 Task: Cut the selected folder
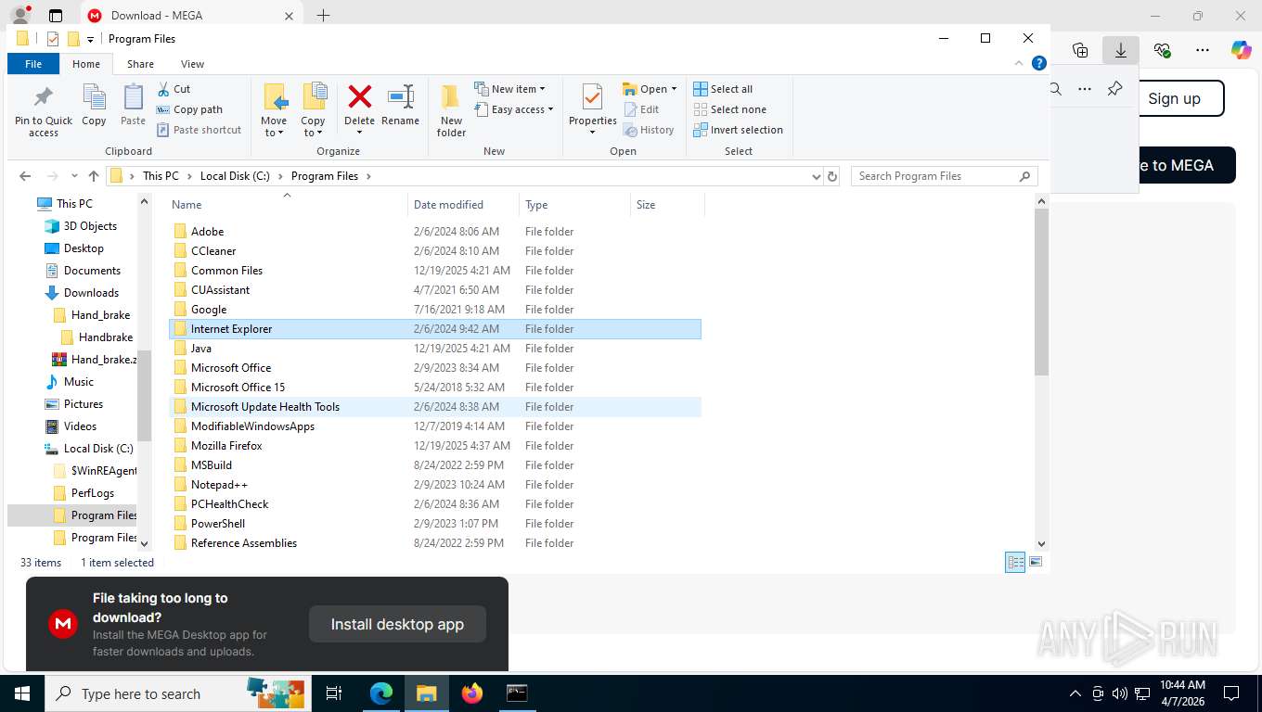pyautogui.click(x=173, y=89)
